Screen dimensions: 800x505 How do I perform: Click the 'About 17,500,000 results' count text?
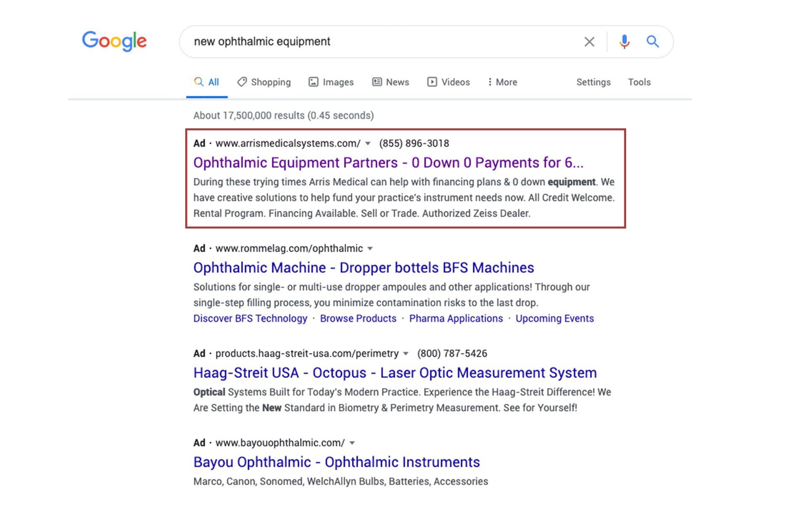[x=283, y=116]
